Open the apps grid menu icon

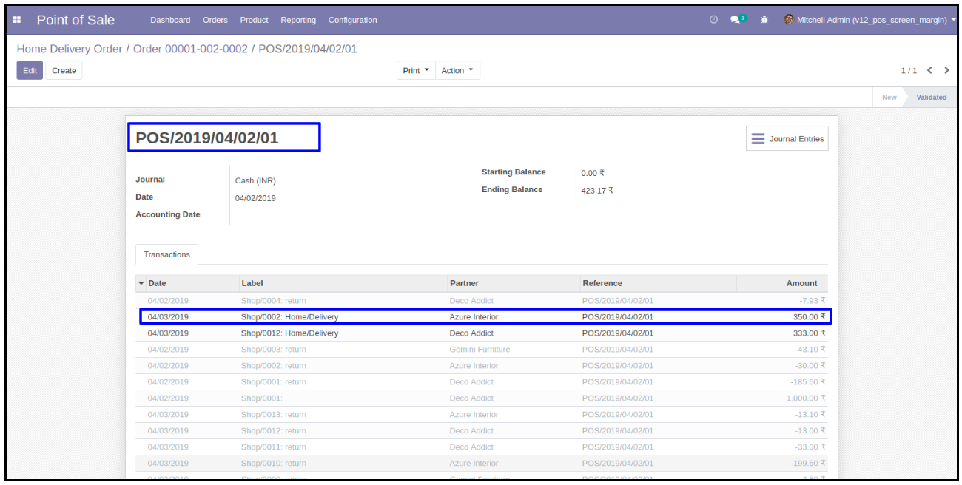[17, 20]
